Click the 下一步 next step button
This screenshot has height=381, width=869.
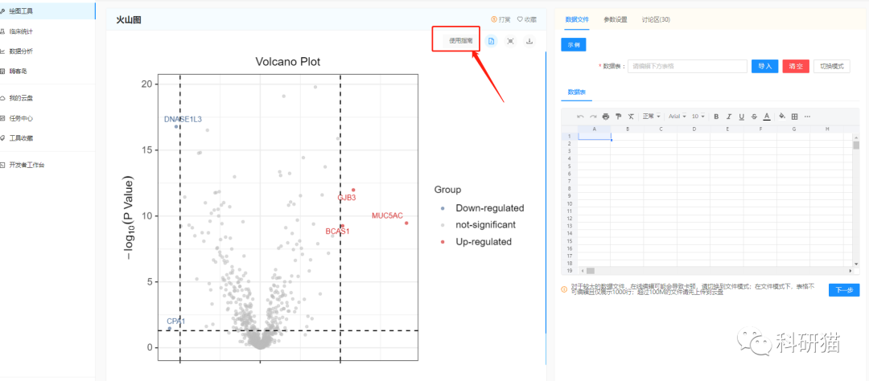(x=844, y=289)
